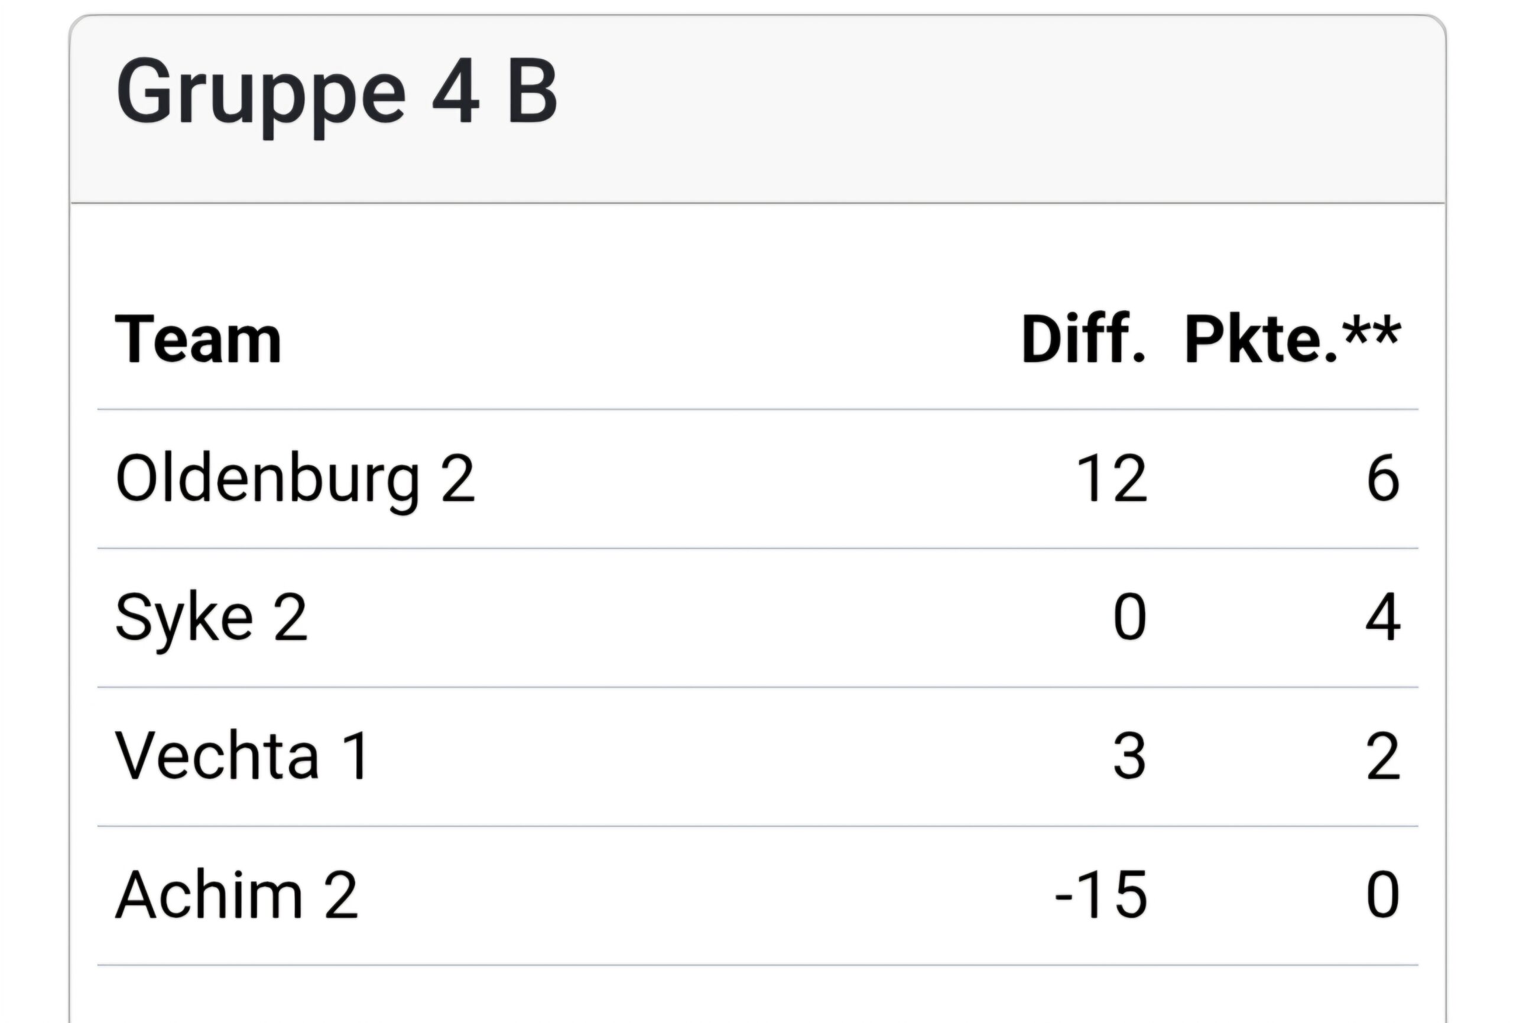The height and width of the screenshot is (1023, 1513).
Task: Click Achim 2's goal difference of -15
Action: tap(1101, 896)
